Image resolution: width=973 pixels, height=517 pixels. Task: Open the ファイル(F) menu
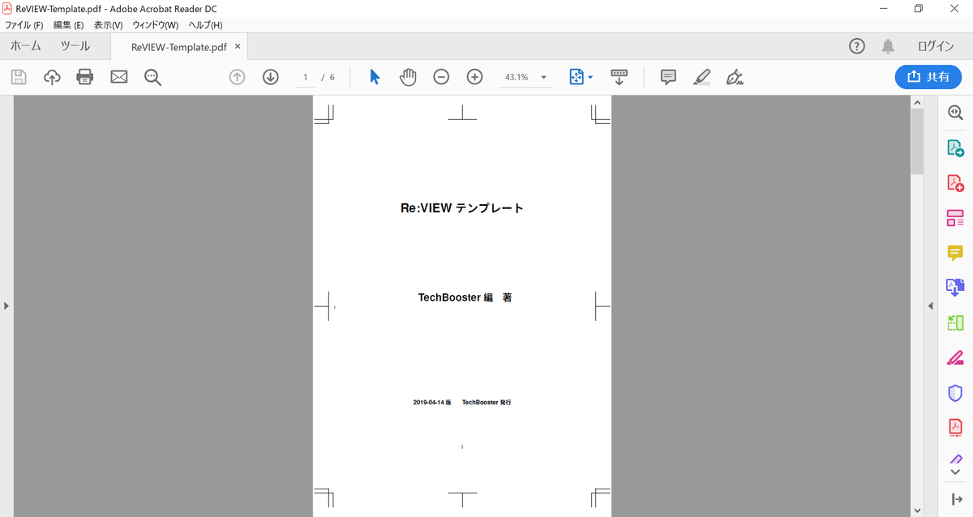pyautogui.click(x=24, y=25)
